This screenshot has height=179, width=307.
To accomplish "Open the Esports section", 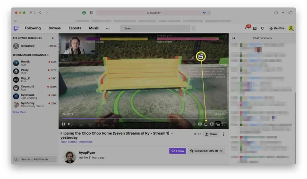I will (75, 28).
